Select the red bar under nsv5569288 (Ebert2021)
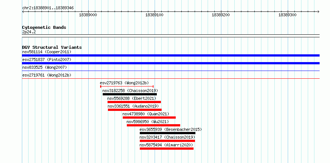The height and width of the screenshot is (163, 330). coord(134,102)
